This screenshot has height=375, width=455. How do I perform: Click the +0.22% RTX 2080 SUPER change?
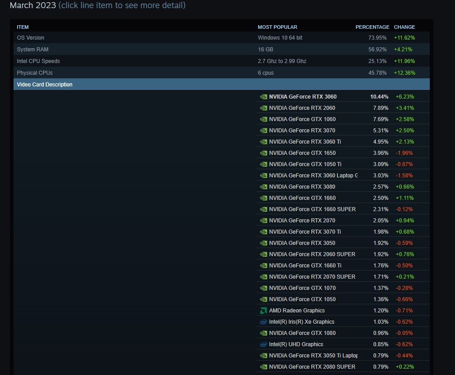pos(405,367)
